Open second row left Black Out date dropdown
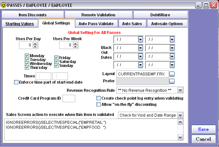This screenshot has width=219, height=147. [140, 48]
